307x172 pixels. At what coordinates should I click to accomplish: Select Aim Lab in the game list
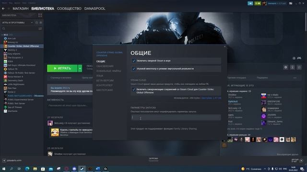tap(12, 39)
